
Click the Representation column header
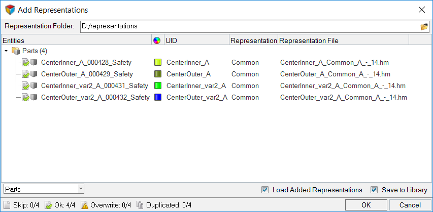(253, 40)
